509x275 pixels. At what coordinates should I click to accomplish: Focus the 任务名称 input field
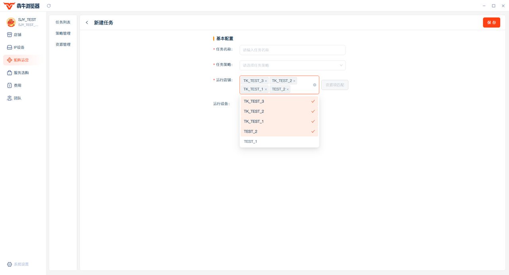(x=292, y=50)
